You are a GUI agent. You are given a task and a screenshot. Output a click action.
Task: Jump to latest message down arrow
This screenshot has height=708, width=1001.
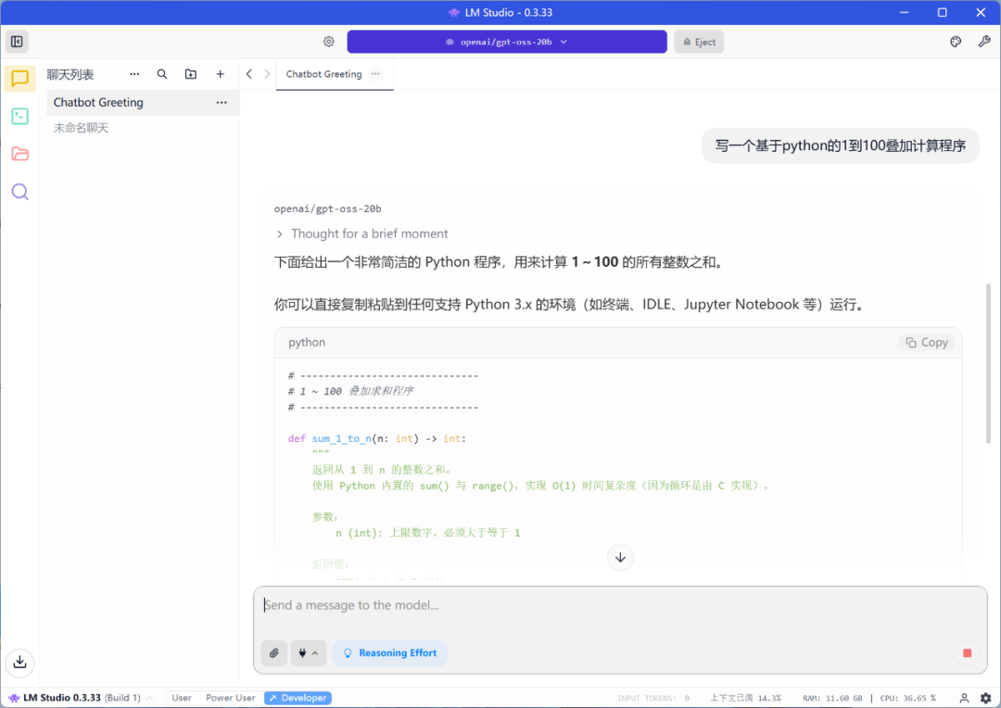pyautogui.click(x=620, y=557)
